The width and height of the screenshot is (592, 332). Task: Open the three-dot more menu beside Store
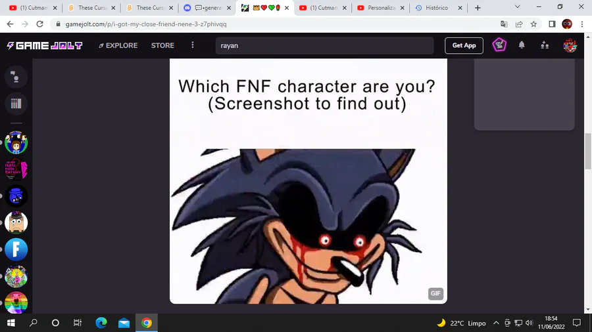[193, 45]
